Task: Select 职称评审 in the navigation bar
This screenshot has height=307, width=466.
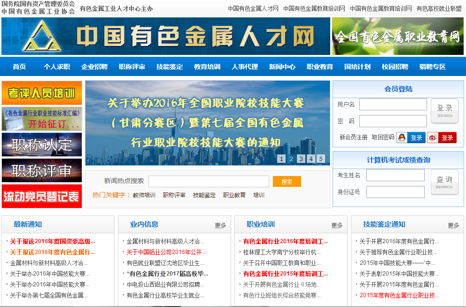Action: (132, 67)
